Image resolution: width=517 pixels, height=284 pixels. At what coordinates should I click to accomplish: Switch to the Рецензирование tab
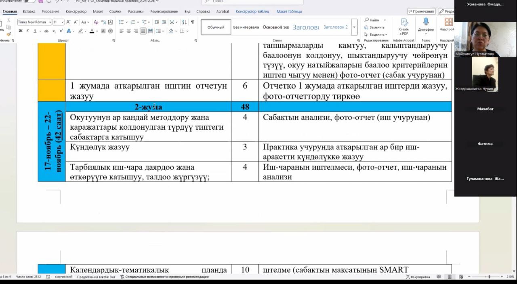pos(164,11)
